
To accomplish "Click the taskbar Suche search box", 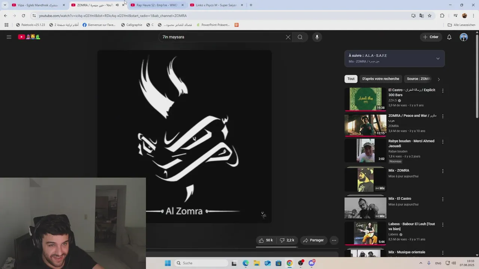I will tap(201, 263).
